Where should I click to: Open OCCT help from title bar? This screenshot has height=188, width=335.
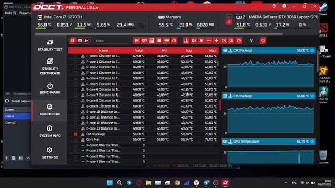click(274, 6)
